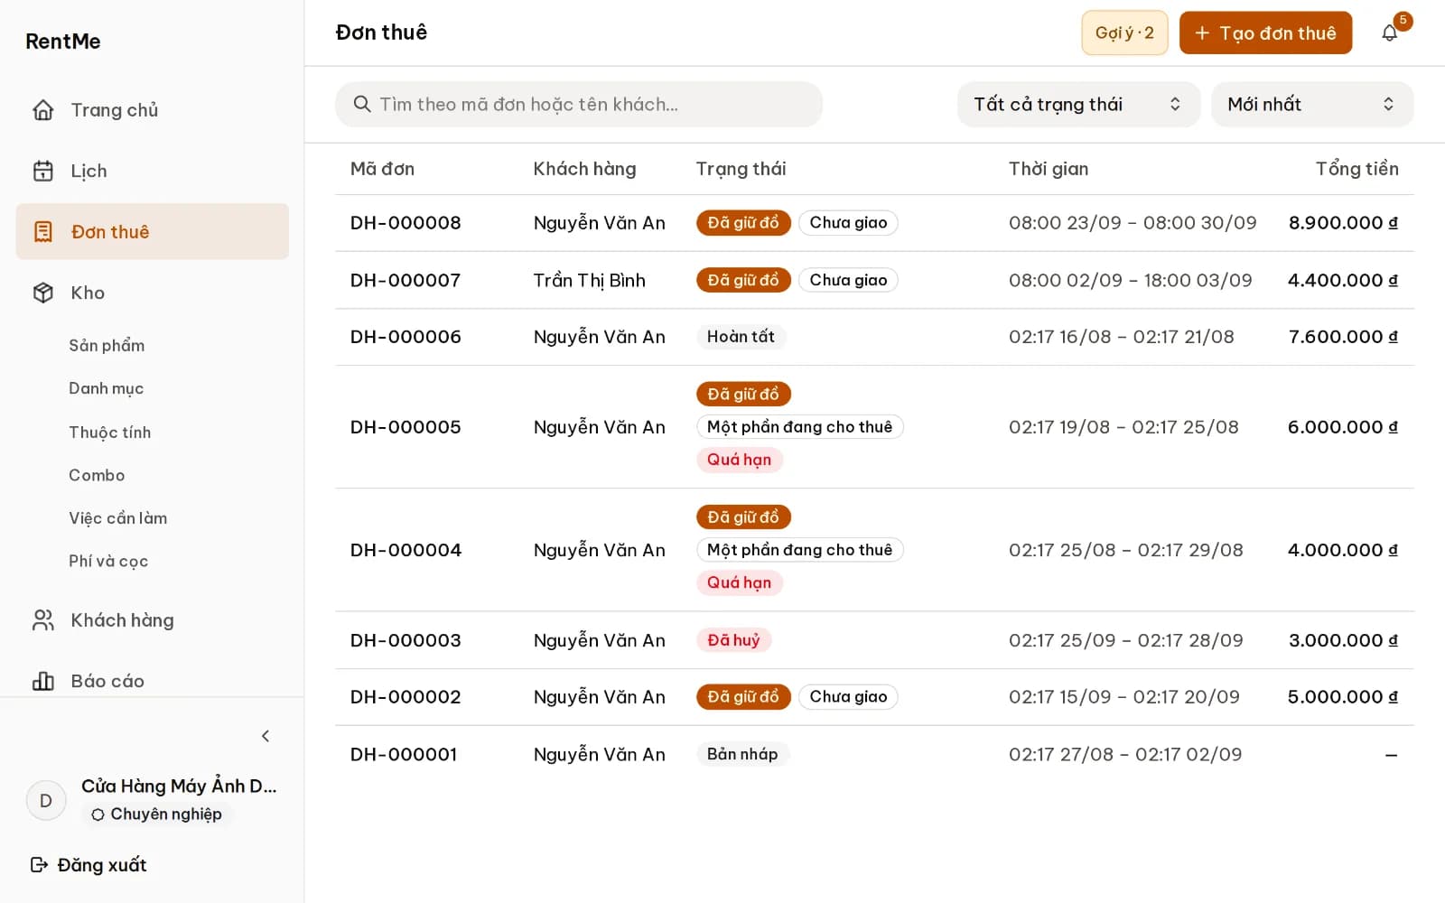Collapse the sidebar with the chevron arrow

266,736
